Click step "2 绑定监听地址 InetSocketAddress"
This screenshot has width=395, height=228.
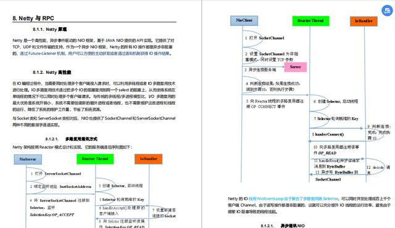point(60,187)
